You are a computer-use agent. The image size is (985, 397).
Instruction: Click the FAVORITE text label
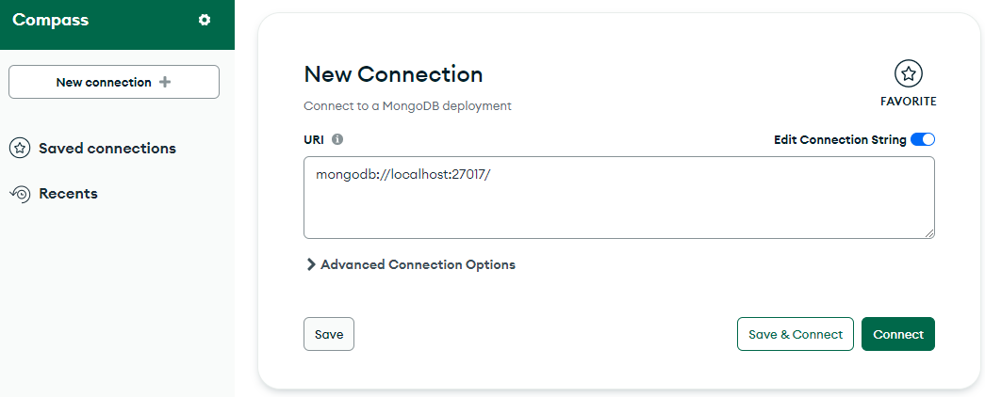click(909, 101)
